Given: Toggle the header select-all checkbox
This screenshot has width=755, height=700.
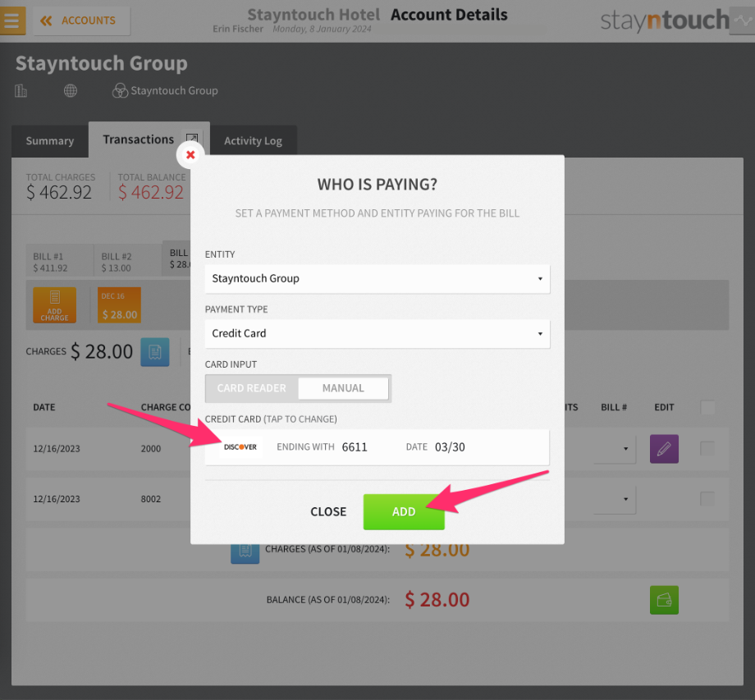Looking at the screenshot, I should click(707, 407).
